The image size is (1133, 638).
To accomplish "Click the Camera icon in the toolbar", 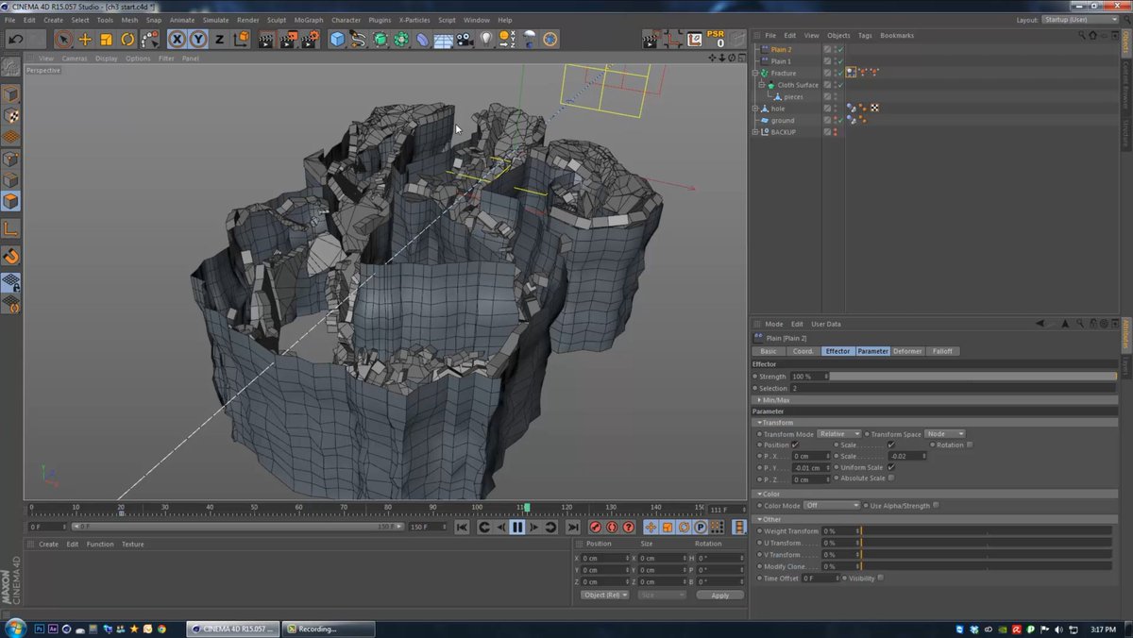I will pos(463,41).
